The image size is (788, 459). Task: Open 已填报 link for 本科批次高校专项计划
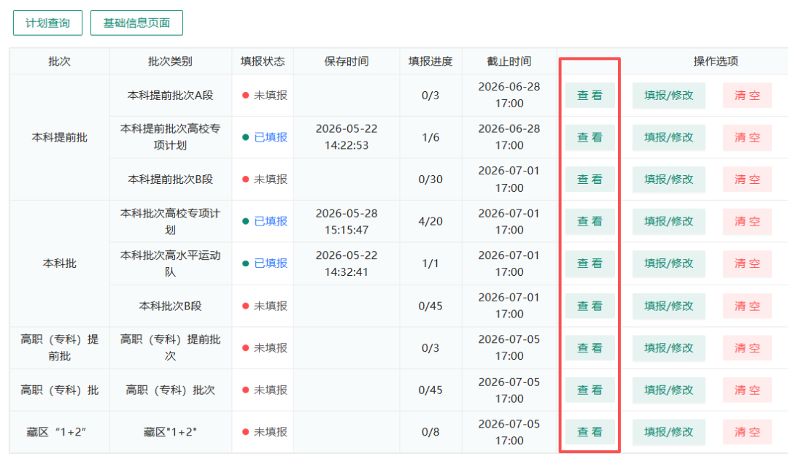point(271,221)
